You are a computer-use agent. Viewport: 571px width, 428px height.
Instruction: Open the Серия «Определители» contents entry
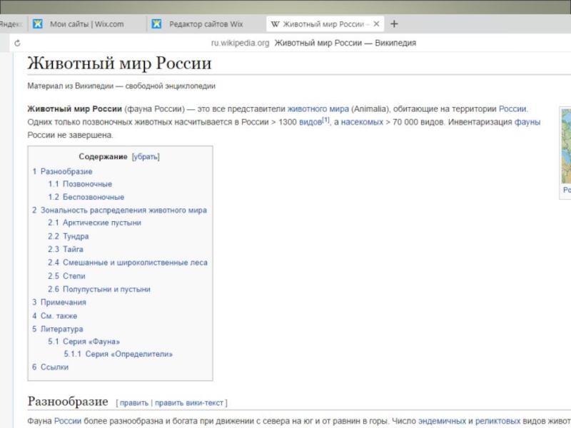[x=128, y=354]
